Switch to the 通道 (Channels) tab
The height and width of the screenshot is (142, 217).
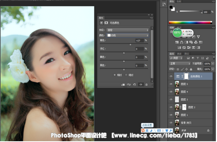point(179,54)
